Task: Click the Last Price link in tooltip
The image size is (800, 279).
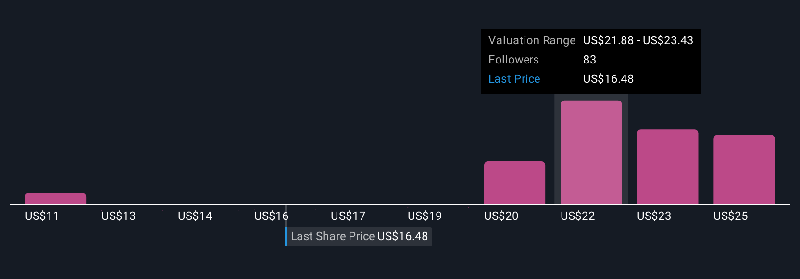Action: 514,79
